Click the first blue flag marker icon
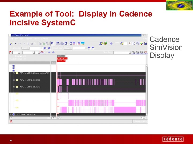Image resolution: width=193 pixels, height=144 pixels. pyautogui.click(x=89, y=48)
